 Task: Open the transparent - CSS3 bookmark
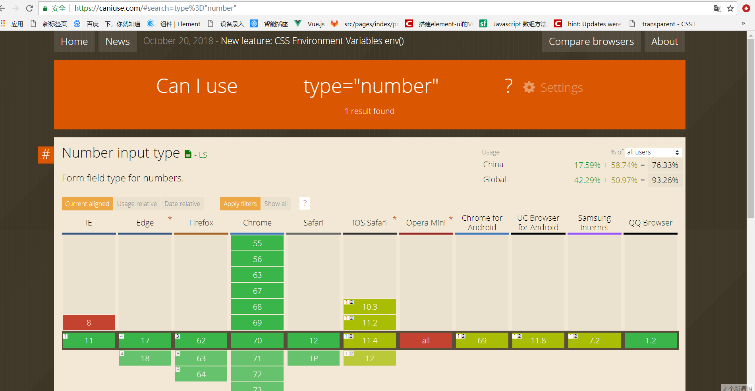[662, 24]
